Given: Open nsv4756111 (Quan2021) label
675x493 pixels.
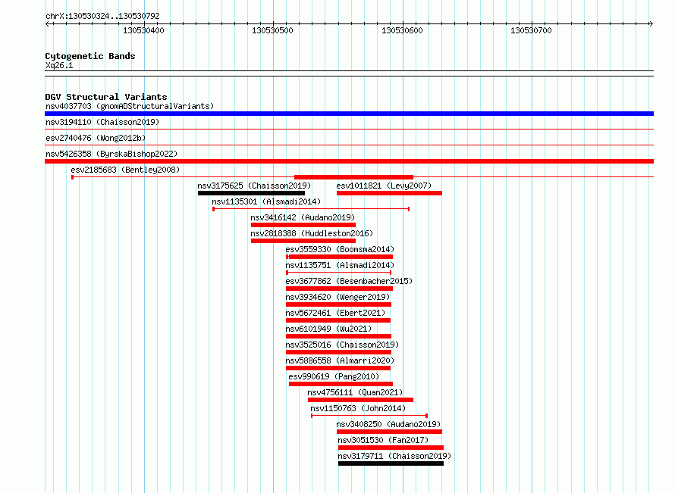Looking at the screenshot, I should [x=355, y=392].
